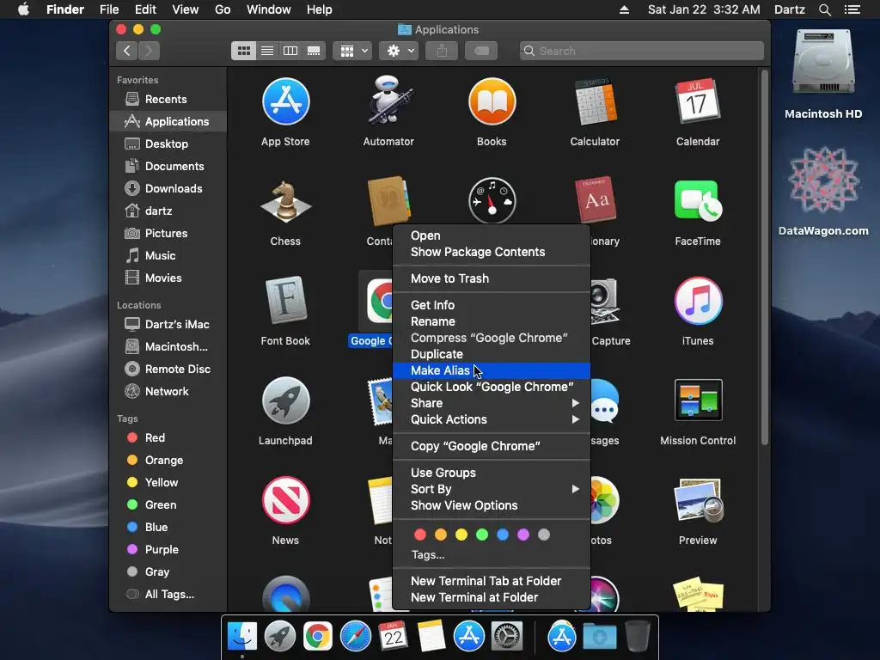
Task: Open DataWagon.com icon on the desktop
Action: (x=823, y=180)
